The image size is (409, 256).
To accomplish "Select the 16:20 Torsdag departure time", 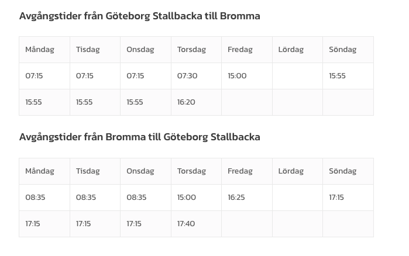I will [x=186, y=102].
